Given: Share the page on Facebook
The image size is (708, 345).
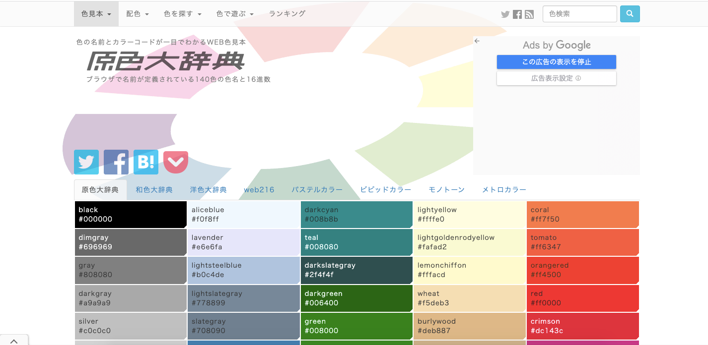Looking at the screenshot, I should (x=116, y=162).
